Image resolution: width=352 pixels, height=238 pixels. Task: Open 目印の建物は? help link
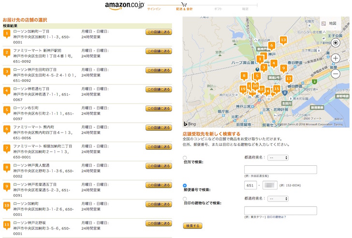point(277,217)
